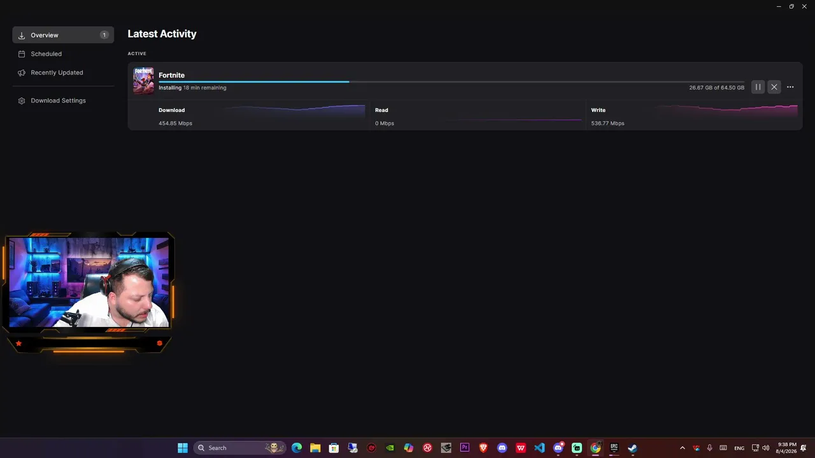Click the Recently Updated megaphone icon
This screenshot has width=815, height=458.
(22, 73)
